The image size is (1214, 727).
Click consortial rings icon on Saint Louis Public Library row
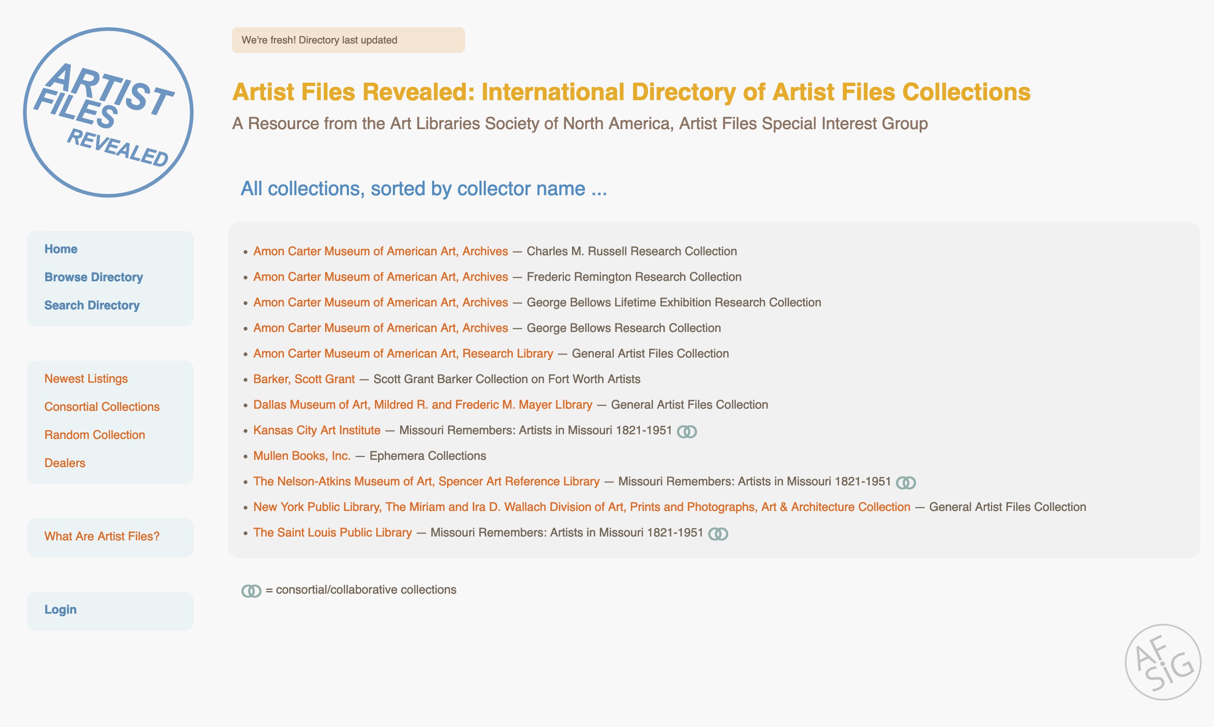(718, 534)
